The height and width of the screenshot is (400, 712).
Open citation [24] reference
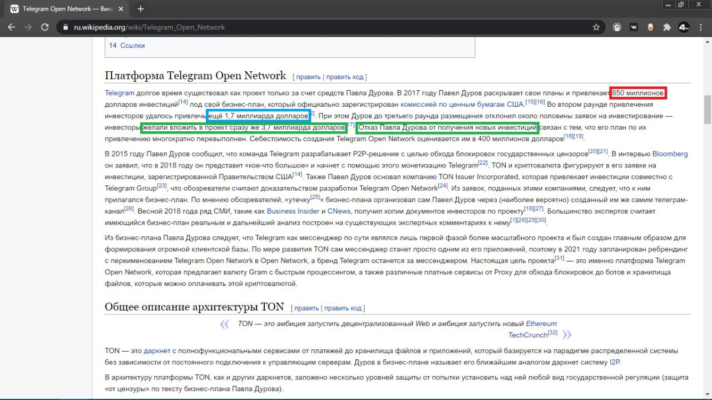point(443,186)
